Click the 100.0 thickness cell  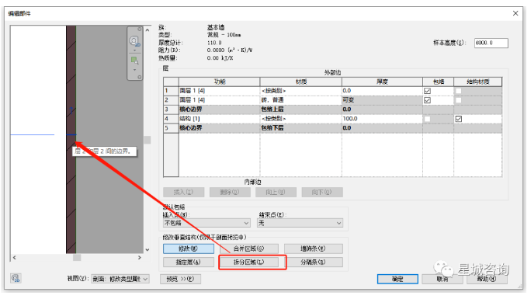(x=382, y=119)
